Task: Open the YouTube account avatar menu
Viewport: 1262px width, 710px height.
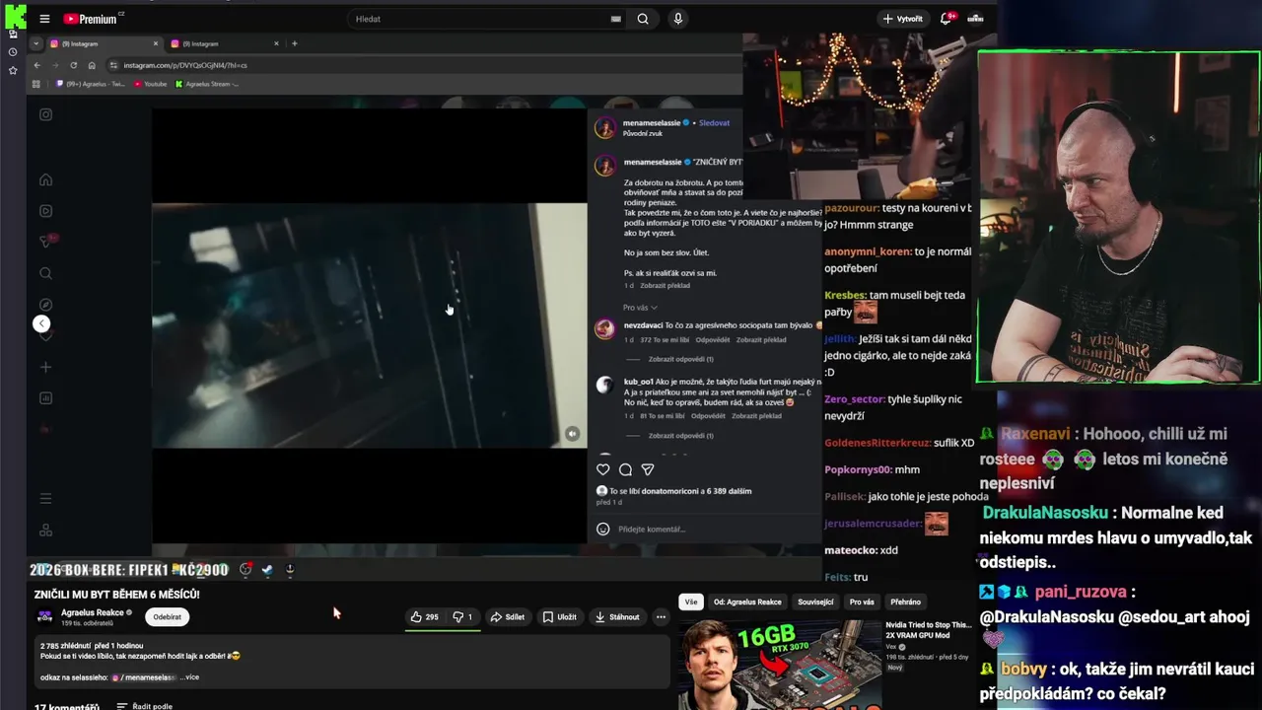Action: (x=975, y=19)
